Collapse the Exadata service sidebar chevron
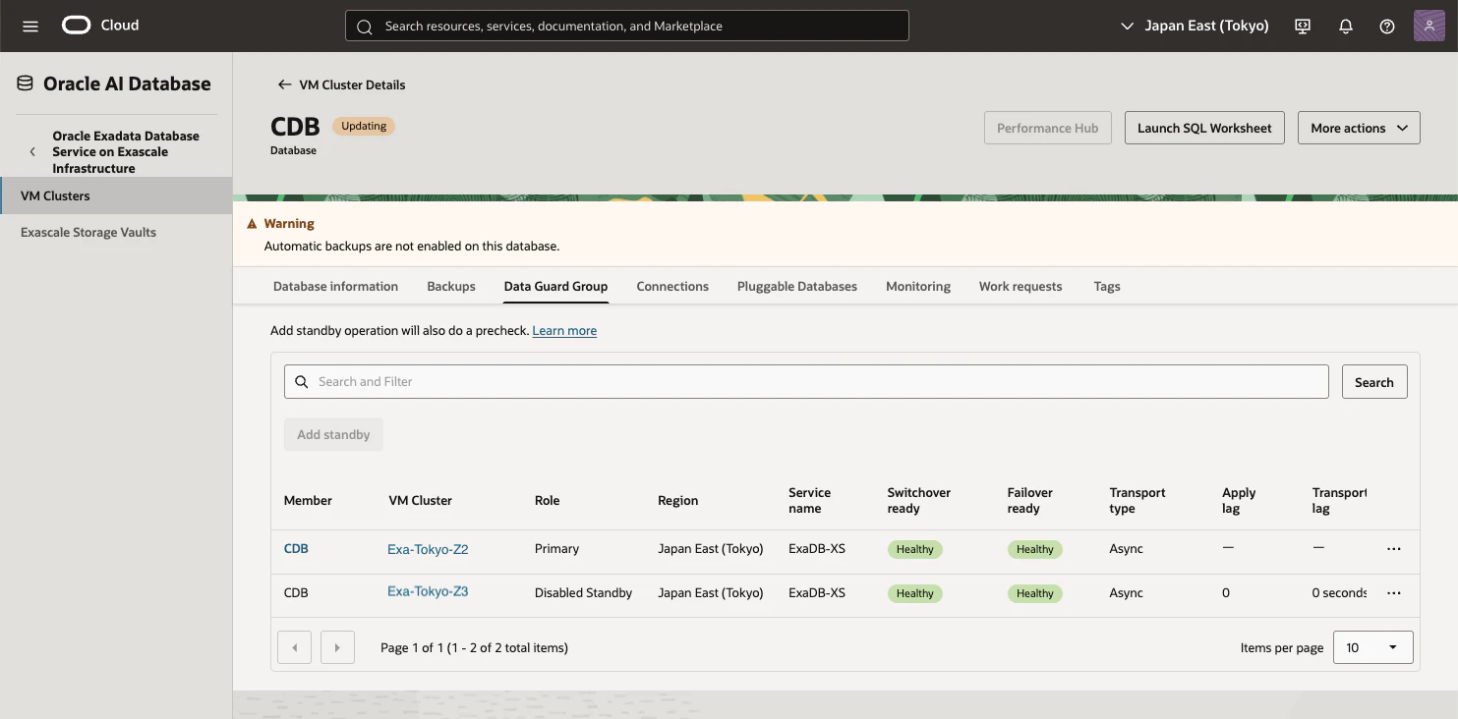1458x719 pixels. (32, 152)
